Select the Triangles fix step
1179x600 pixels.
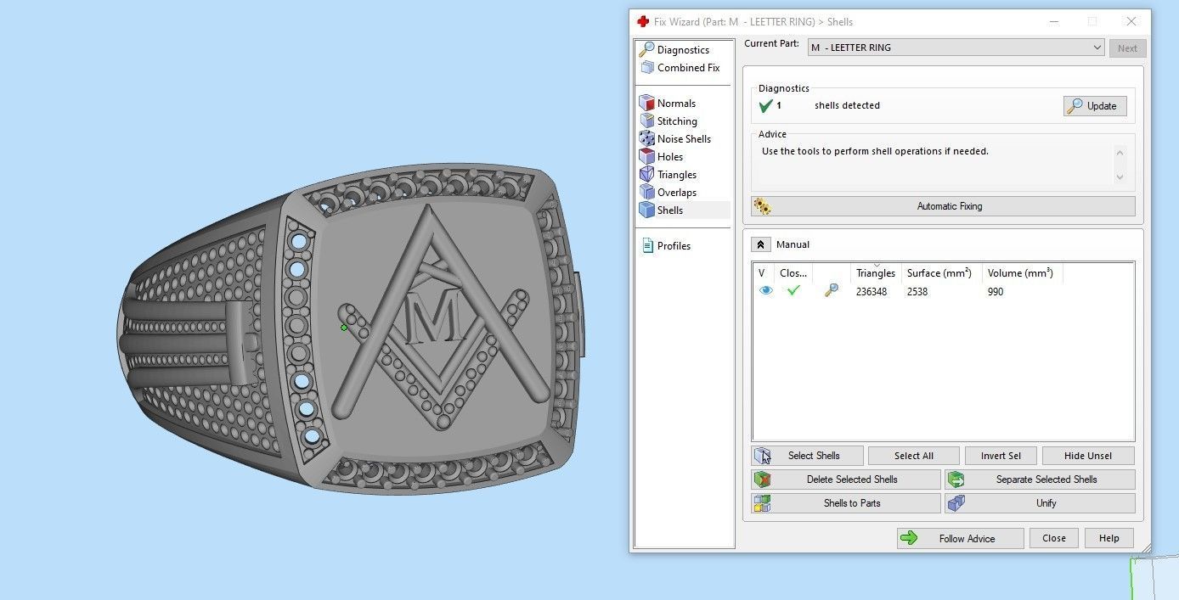pyautogui.click(x=676, y=175)
